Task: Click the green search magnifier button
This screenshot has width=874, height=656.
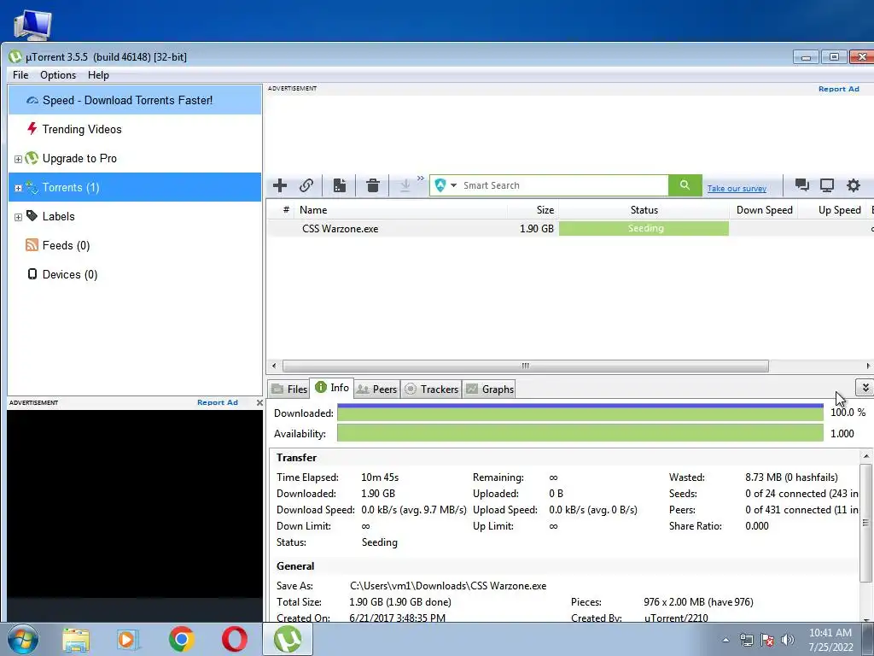Action: pos(685,185)
